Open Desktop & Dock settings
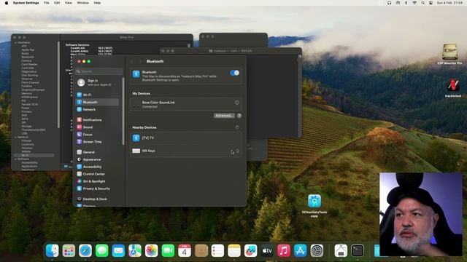The height and width of the screenshot is (262, 467). (97, 199)
